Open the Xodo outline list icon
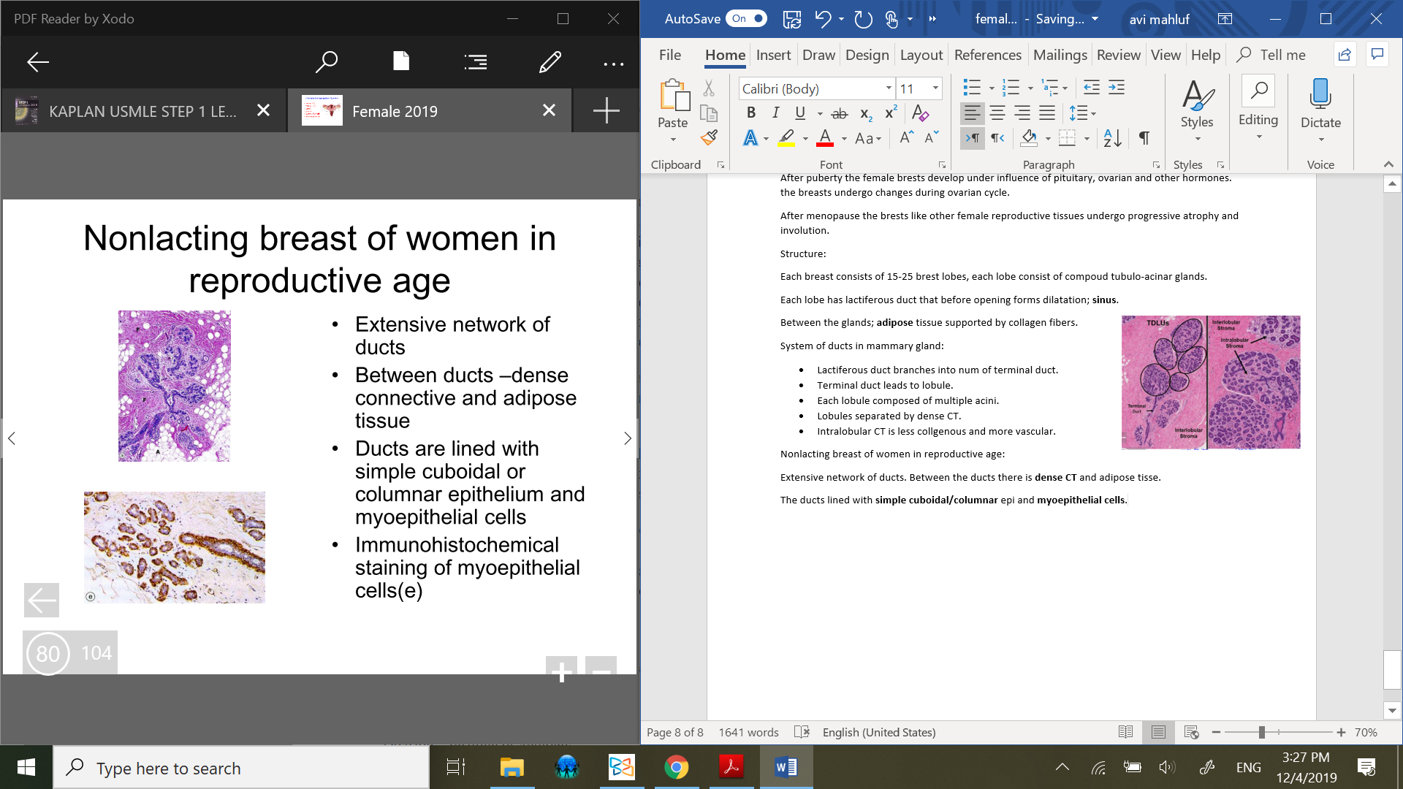This screenshot has height=789, width=1403. tap(475, 62)
